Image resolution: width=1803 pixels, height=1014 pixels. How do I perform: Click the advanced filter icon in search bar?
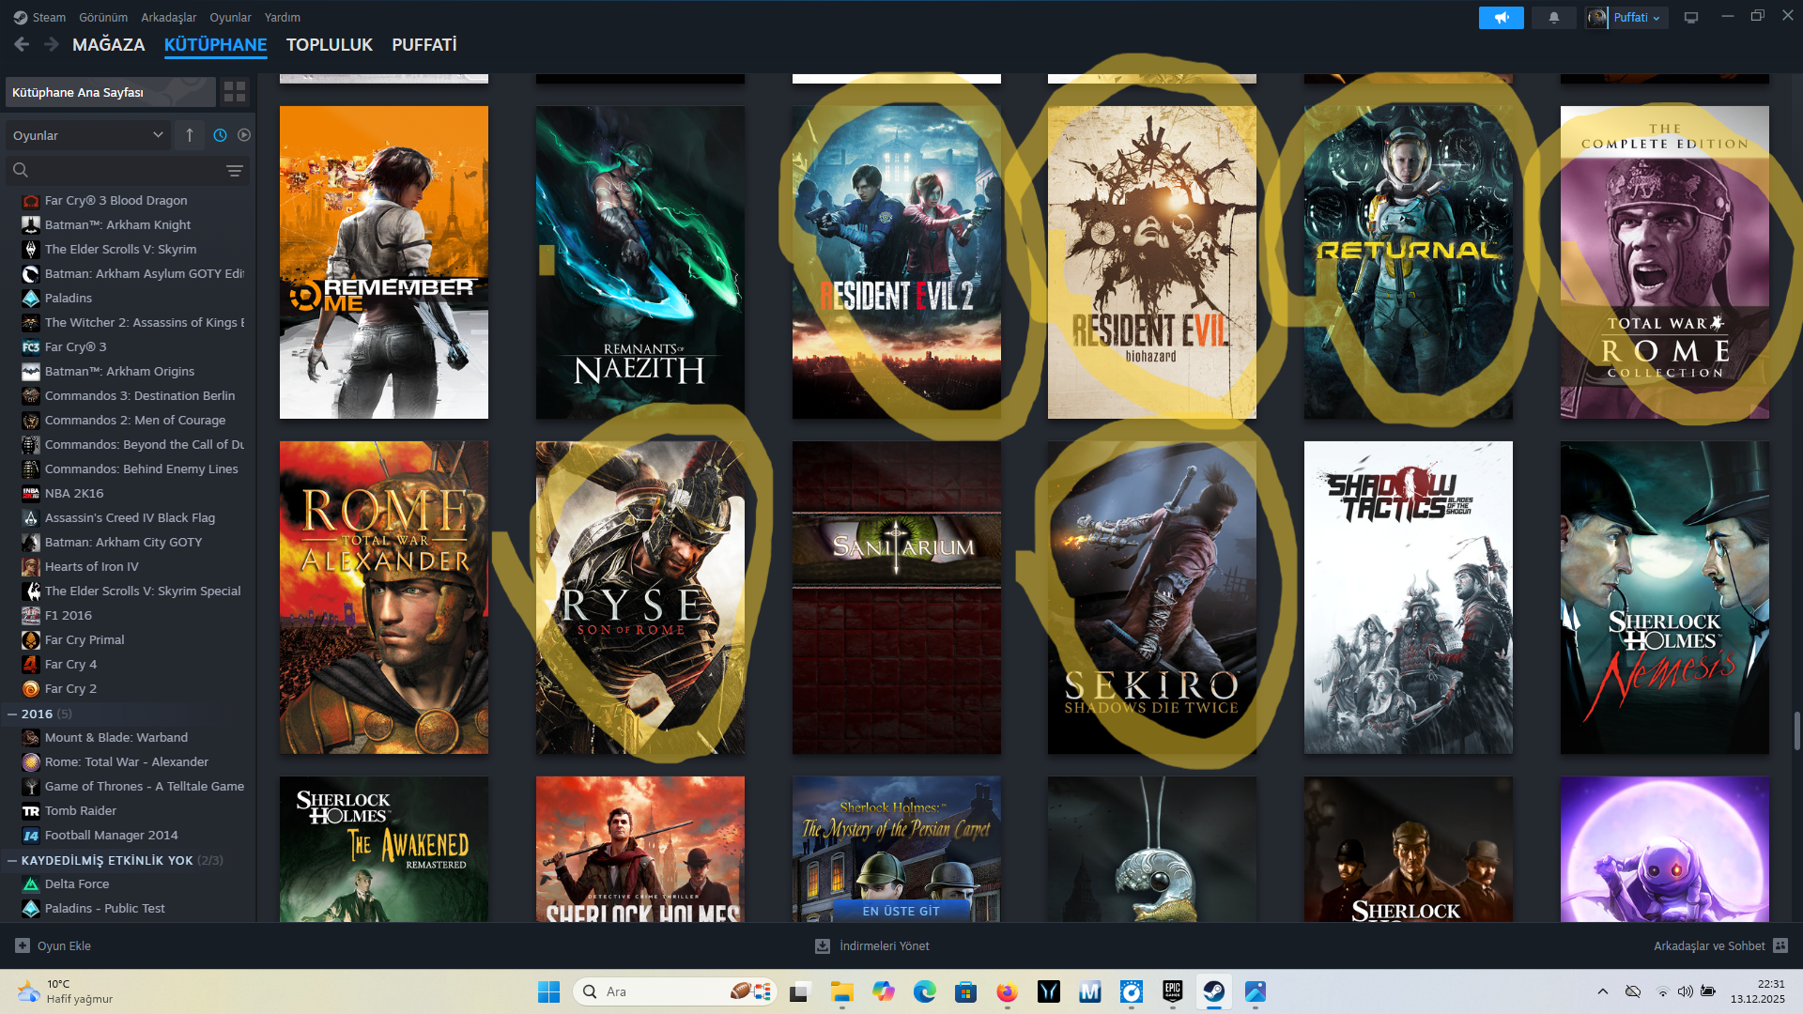coord(235,171)
